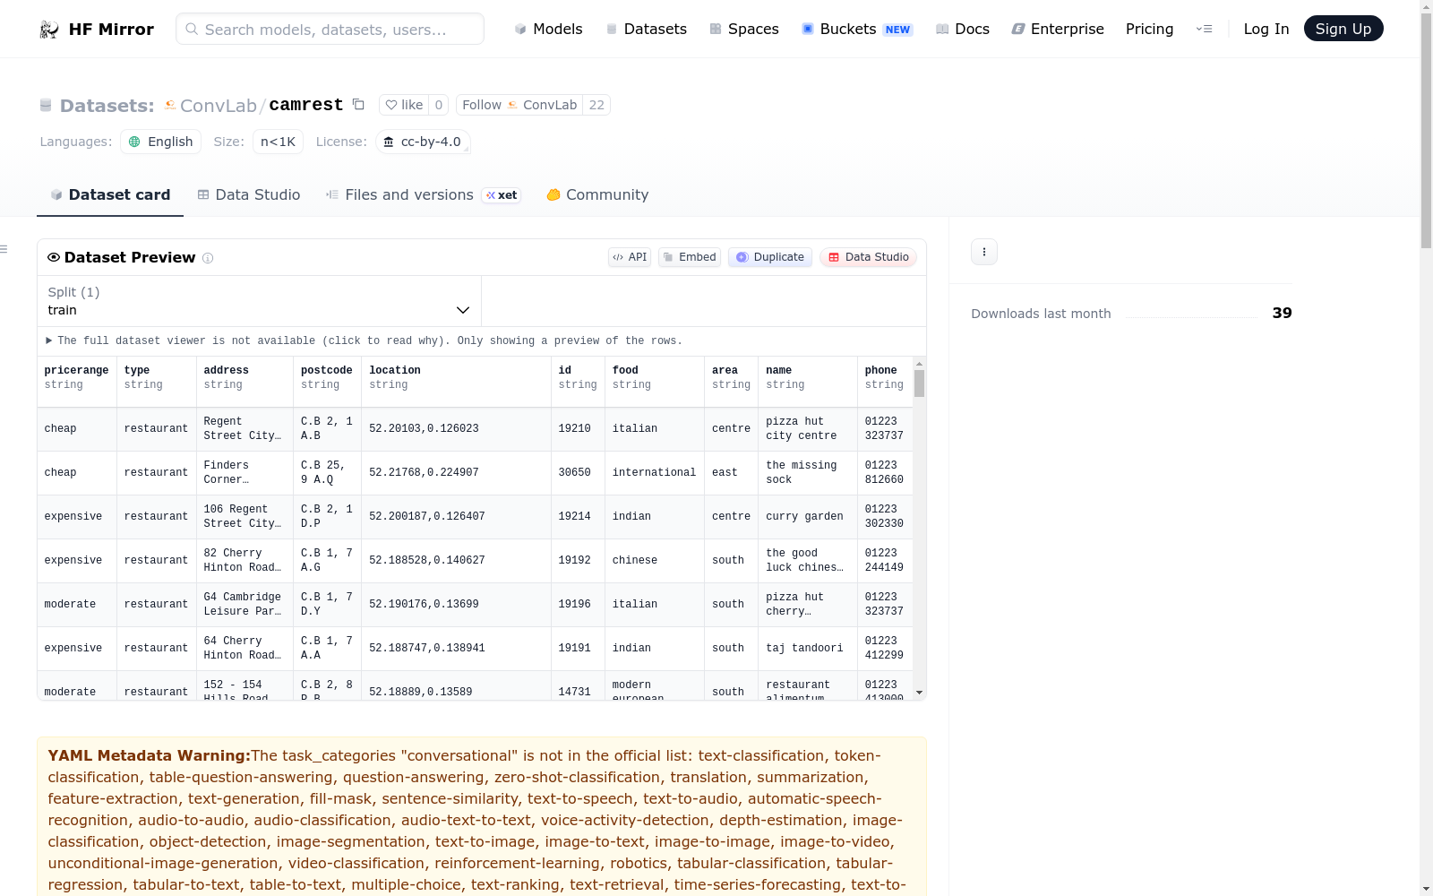The image size is (1433, 896).
Task: Click the Datasets breadcrumb label
Action: pyautogui.click(x=107, y=106)
